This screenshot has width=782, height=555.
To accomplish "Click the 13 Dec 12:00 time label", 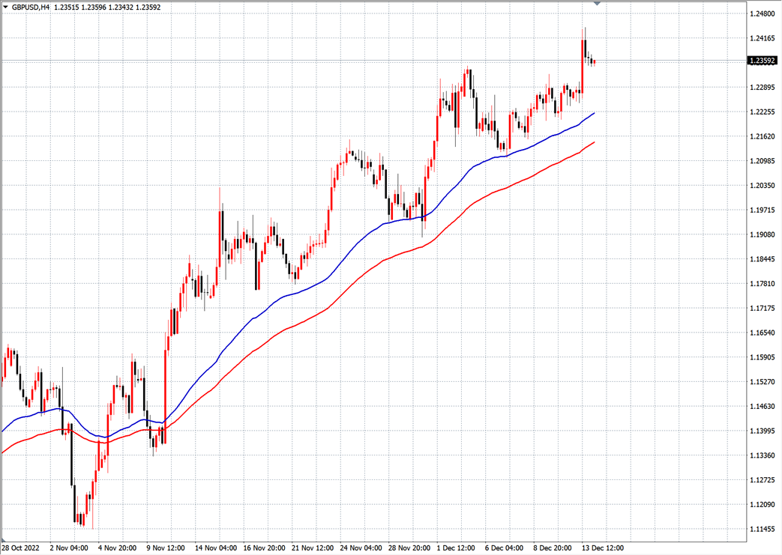I will 602,548.
